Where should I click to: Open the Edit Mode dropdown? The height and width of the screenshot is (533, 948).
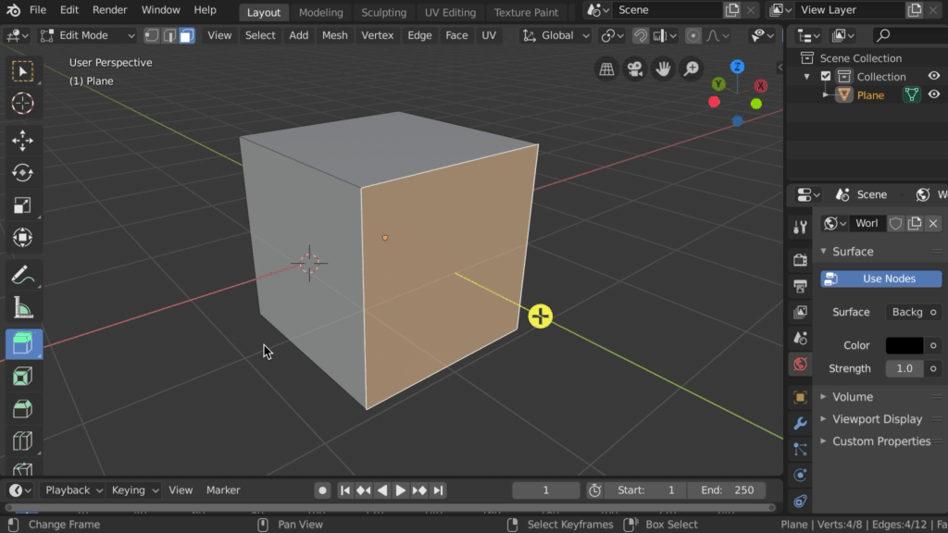pos(87,35)
